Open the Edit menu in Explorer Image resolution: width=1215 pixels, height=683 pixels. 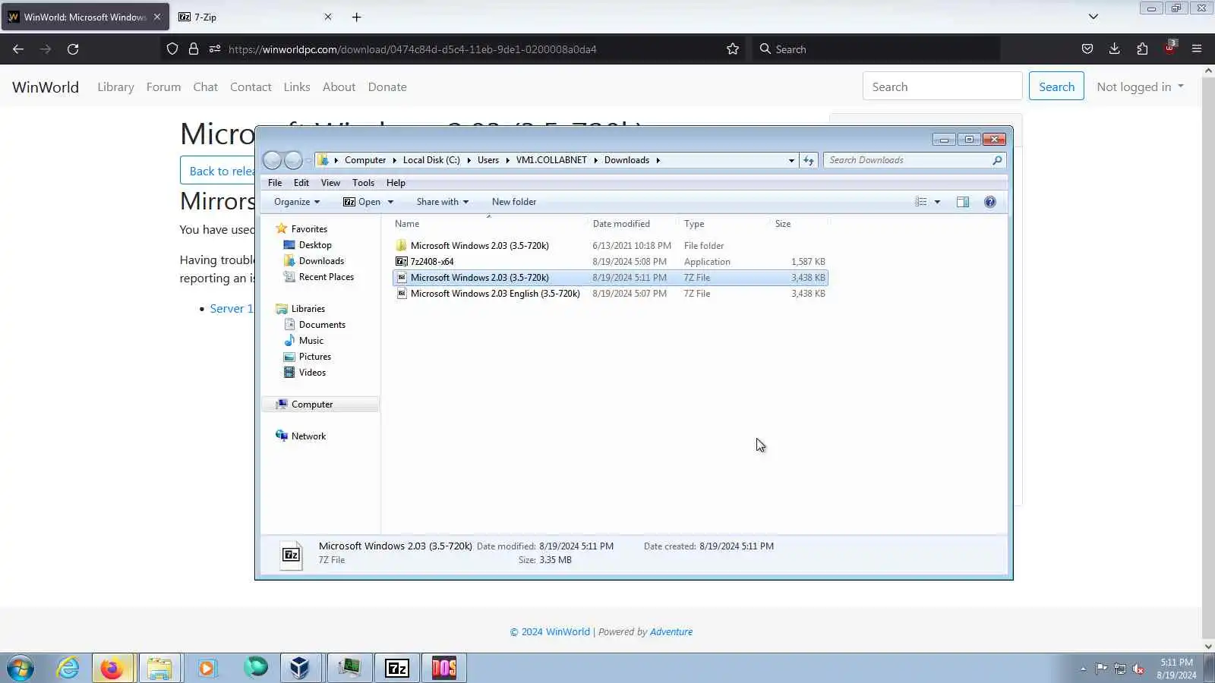301,183
